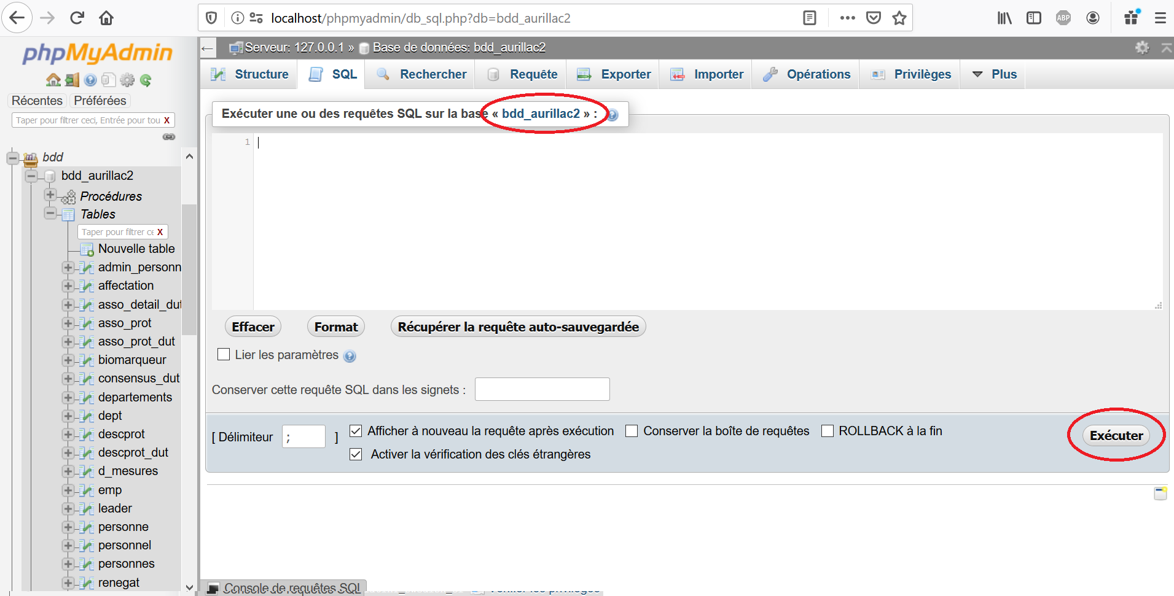Click help icon next to Lier les paramètres
This screenshot has height=596, width=1174.
(x=350, y=357)
